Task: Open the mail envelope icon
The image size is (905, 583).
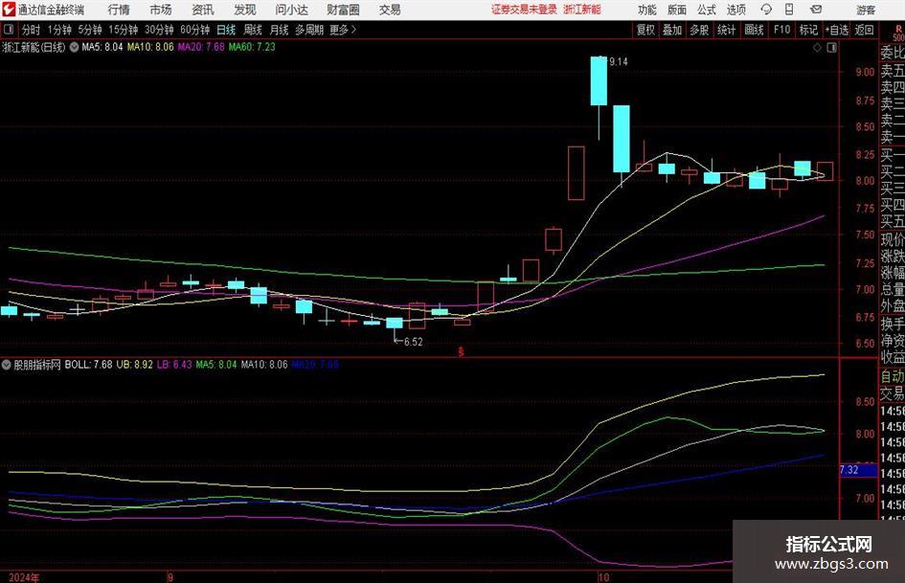Action: (816, 10)
